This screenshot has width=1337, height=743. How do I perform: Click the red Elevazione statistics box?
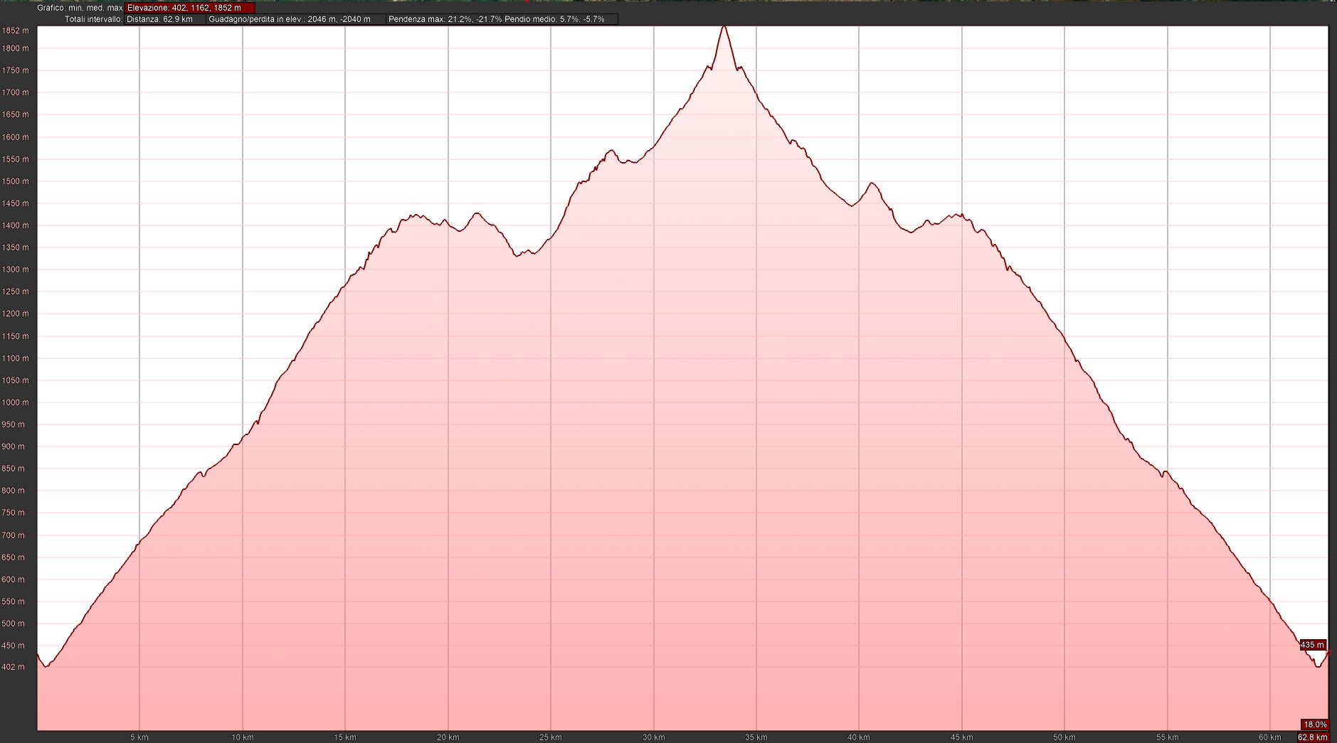click(189, 8)
